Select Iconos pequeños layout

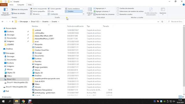38,11
